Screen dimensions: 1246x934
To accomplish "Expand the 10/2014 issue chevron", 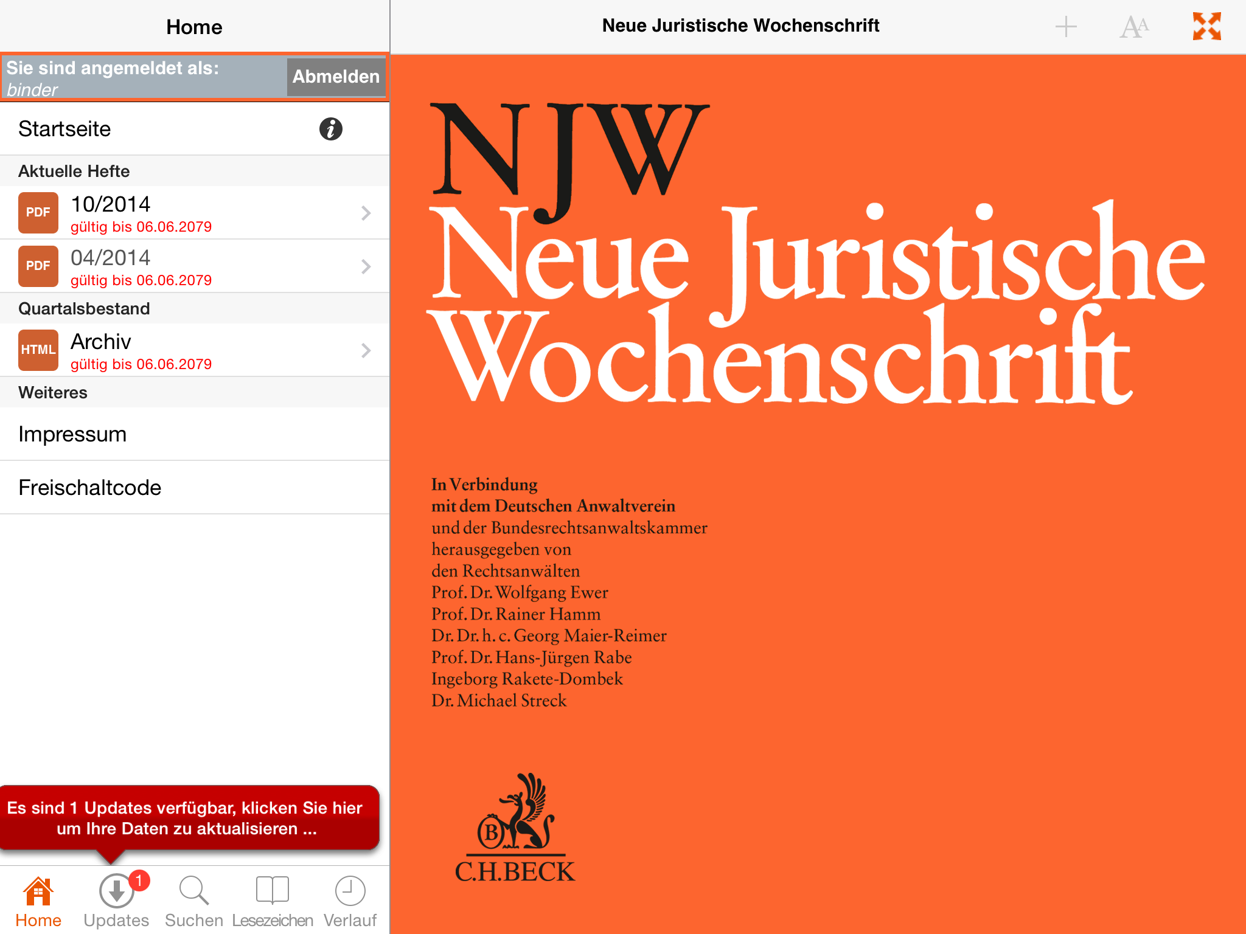I will [x=366, y=213].
